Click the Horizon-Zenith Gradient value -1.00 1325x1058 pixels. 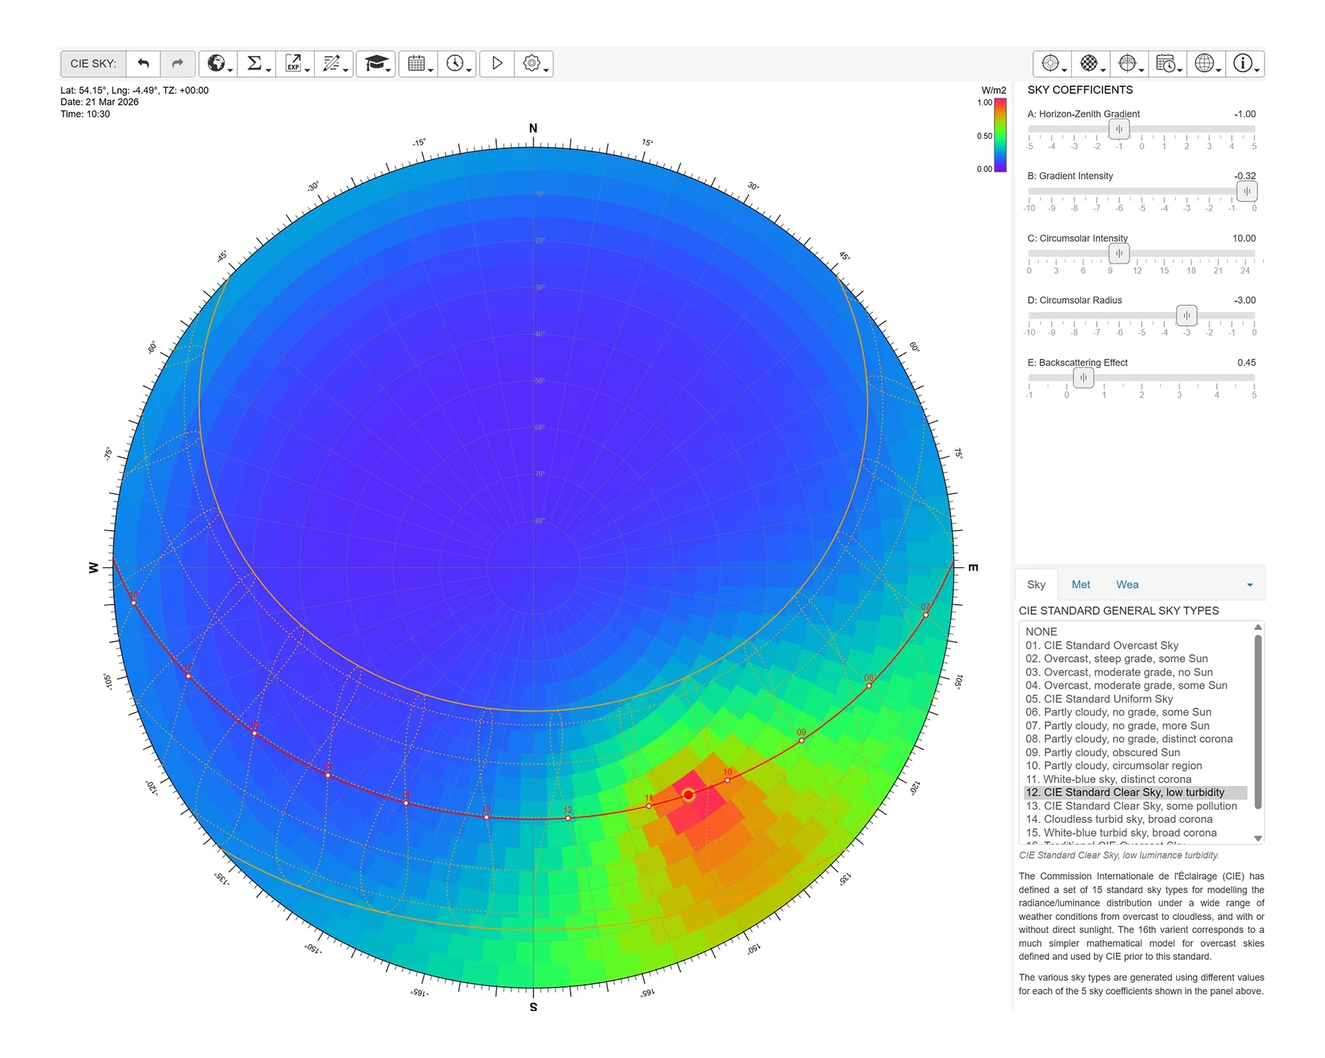tap(1245, 114)
